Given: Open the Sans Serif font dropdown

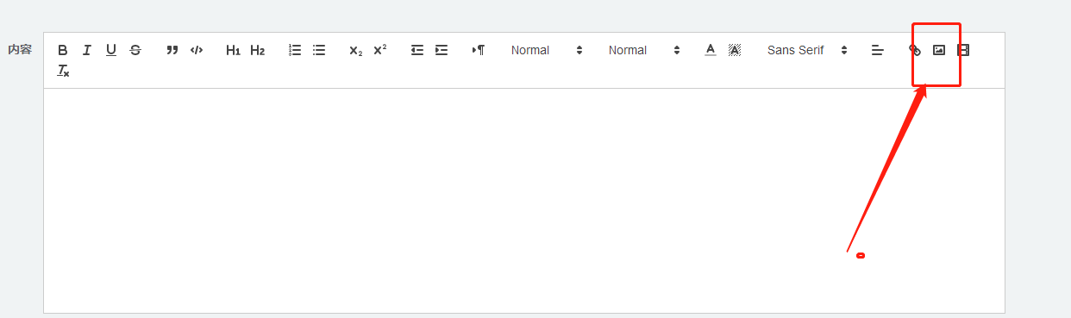Looking at the screenshot, I should [807, 50].
